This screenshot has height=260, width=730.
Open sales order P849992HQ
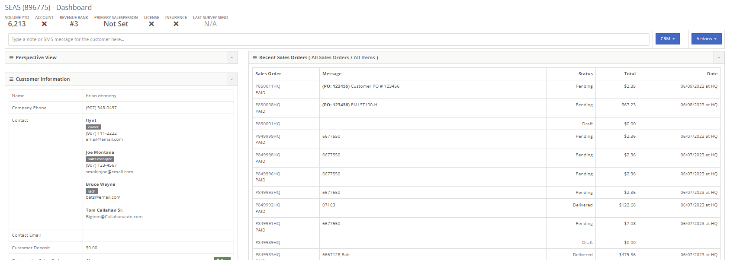click(x=268, y=205)
